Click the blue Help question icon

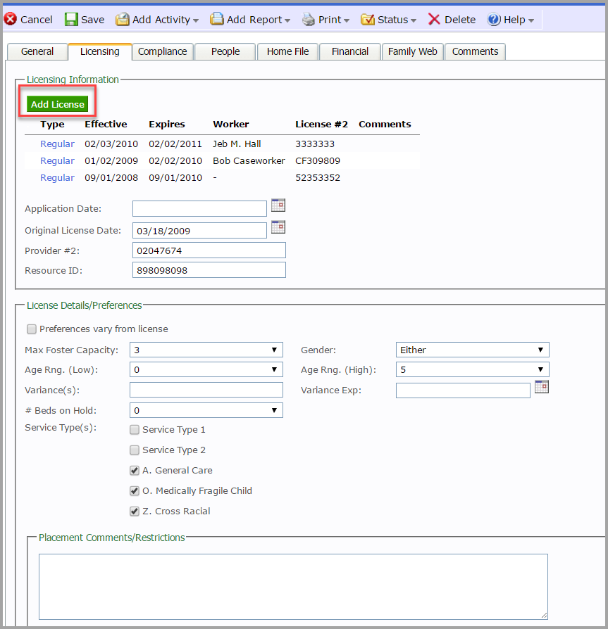tap(494, 19)
